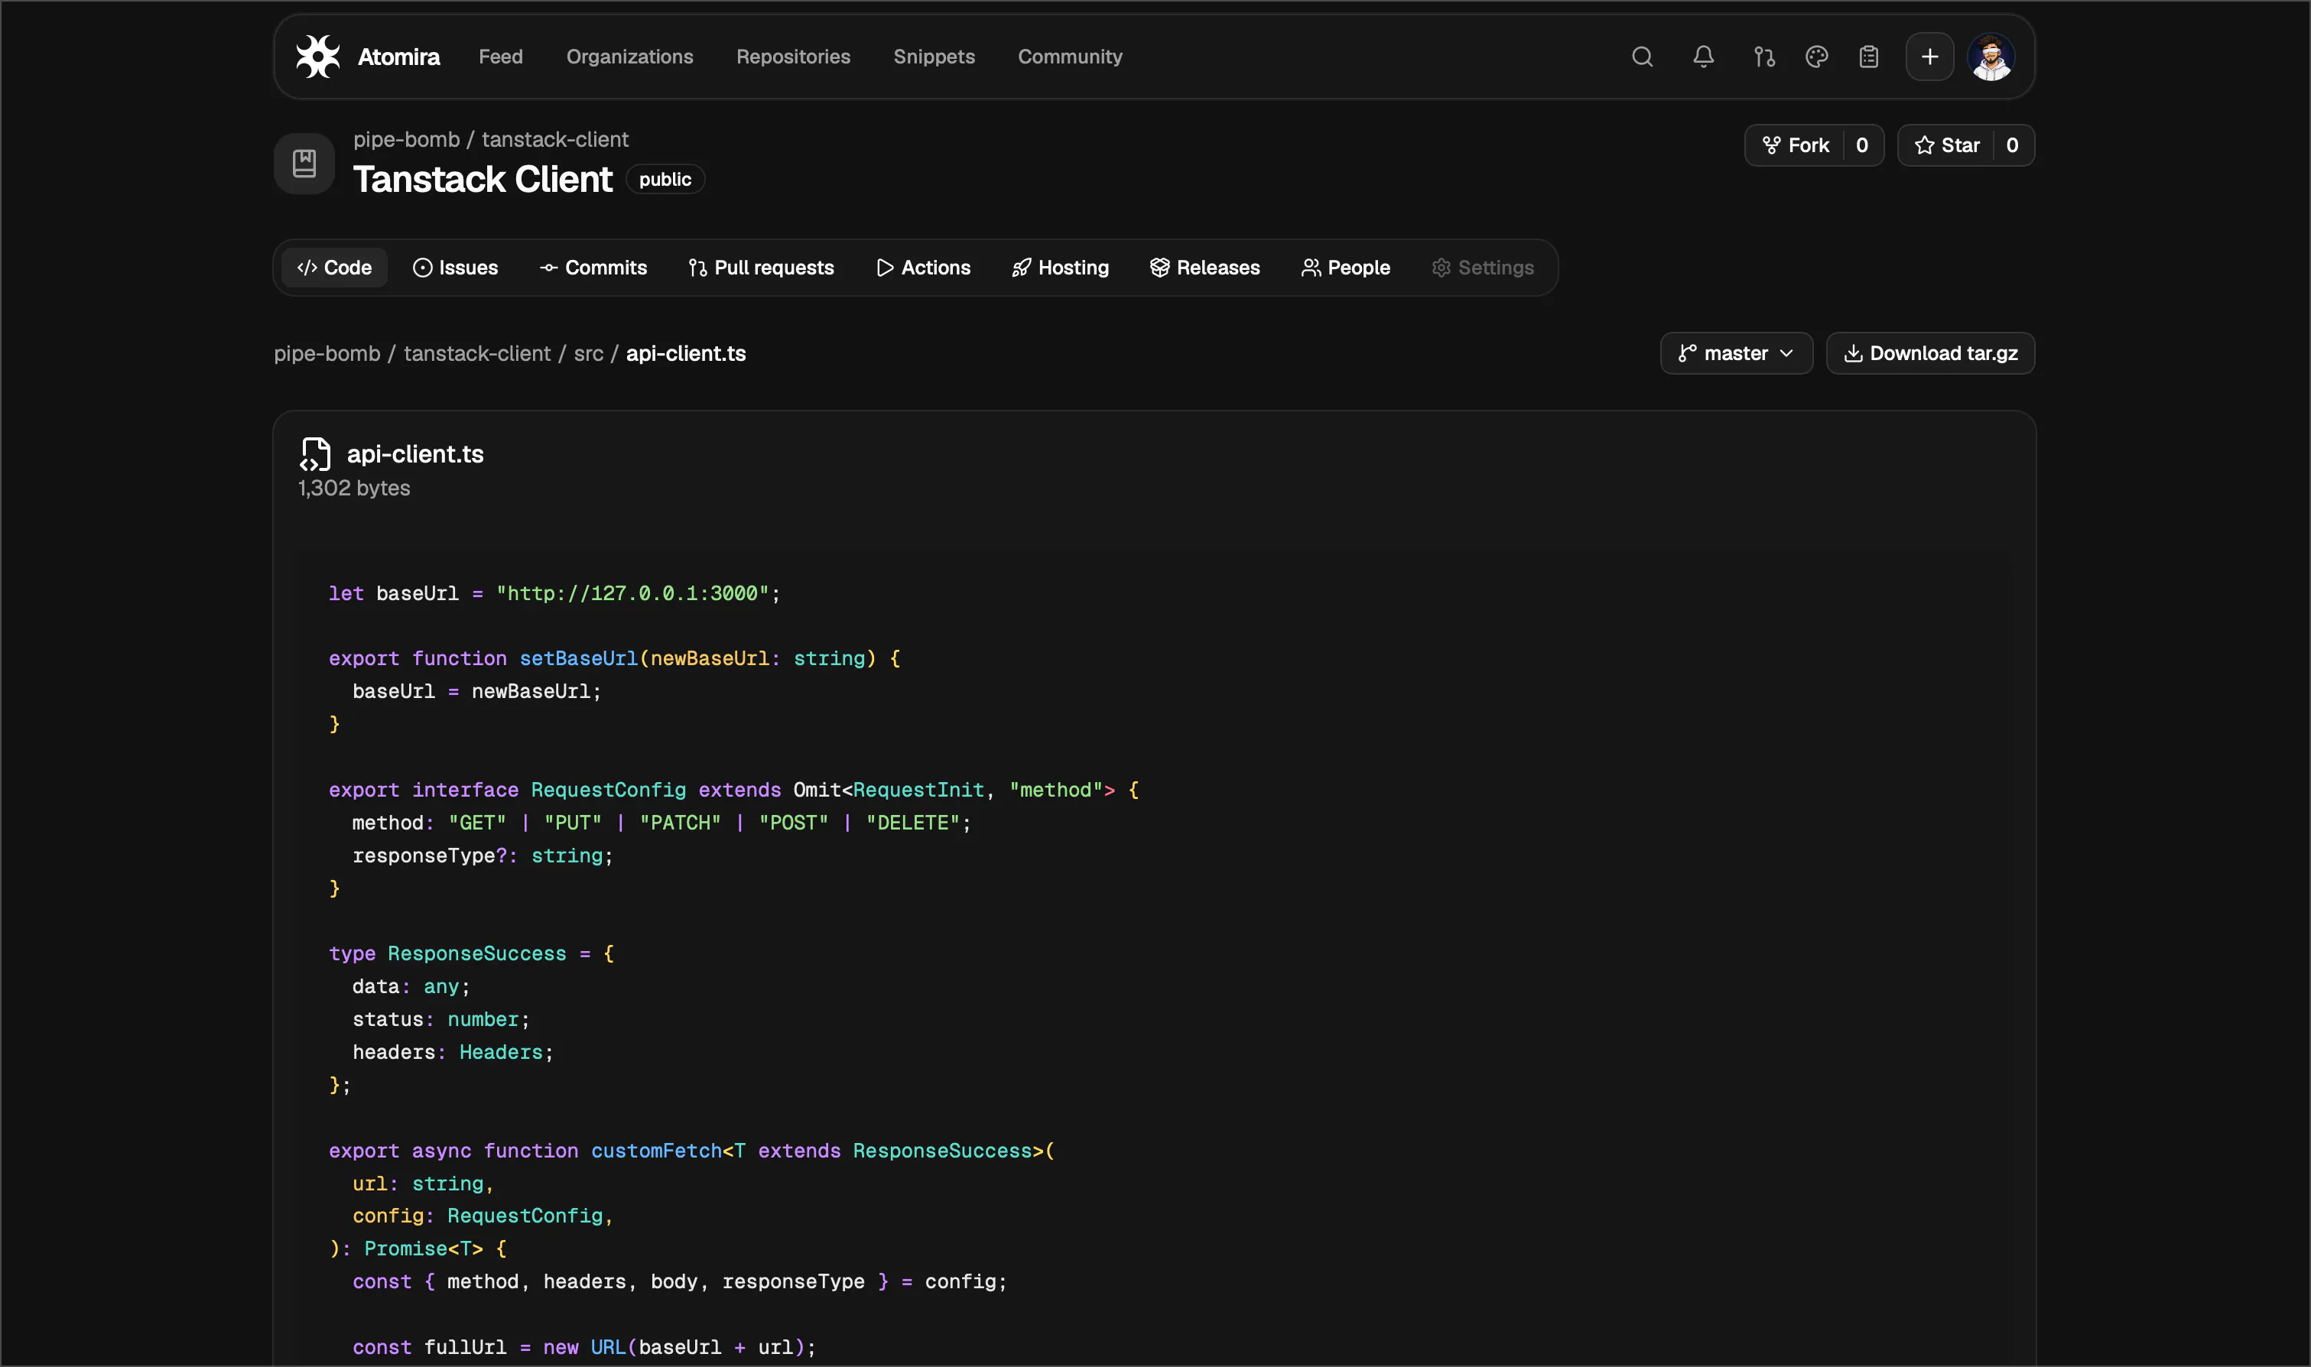
Task: Click pipe-bomb owner link above title
Action: (x=406, y=139)
